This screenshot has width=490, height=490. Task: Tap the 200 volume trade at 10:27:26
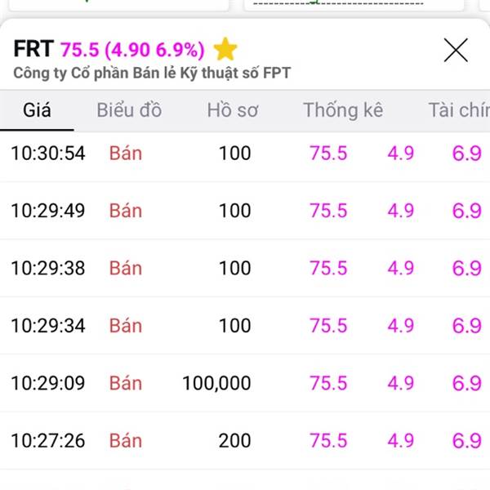pos(234,441)
